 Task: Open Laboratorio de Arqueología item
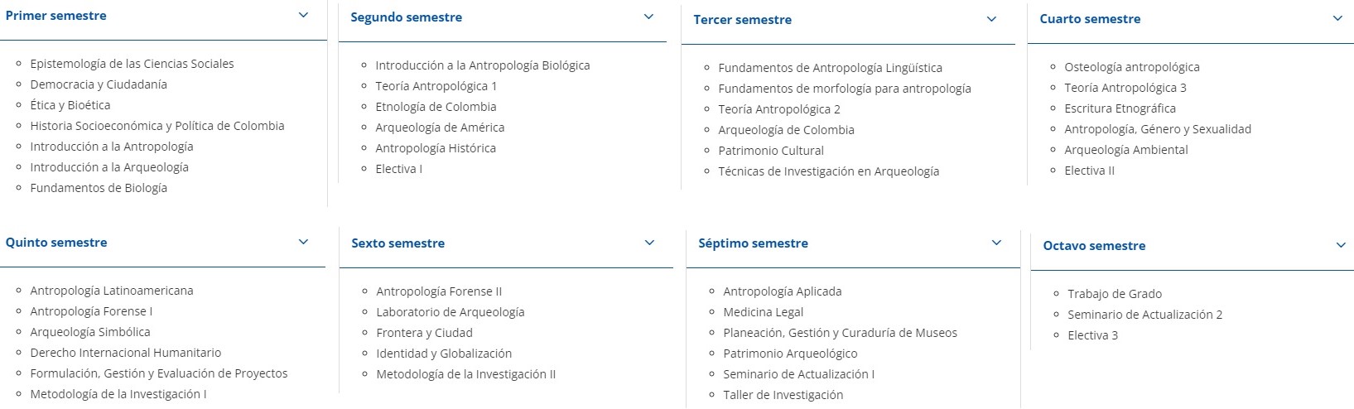[450, 312]
